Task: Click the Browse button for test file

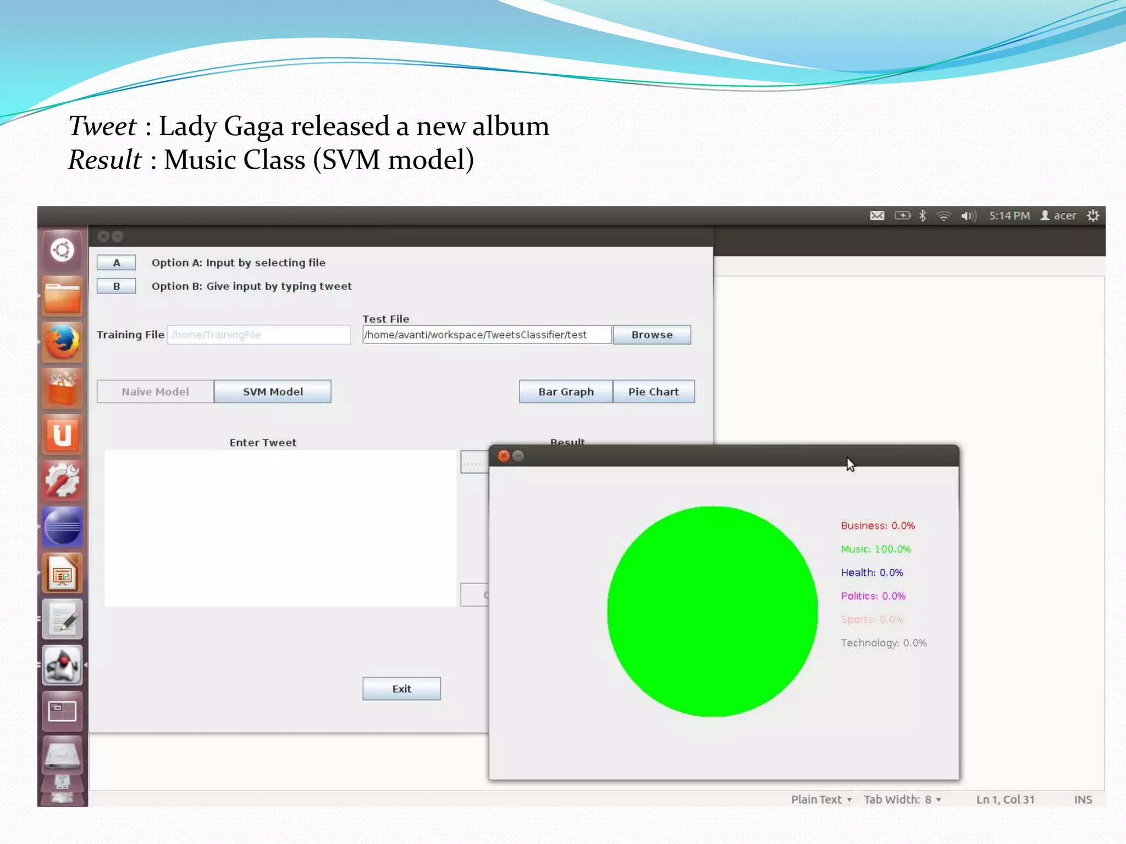Action: click(x=652, y=335)
